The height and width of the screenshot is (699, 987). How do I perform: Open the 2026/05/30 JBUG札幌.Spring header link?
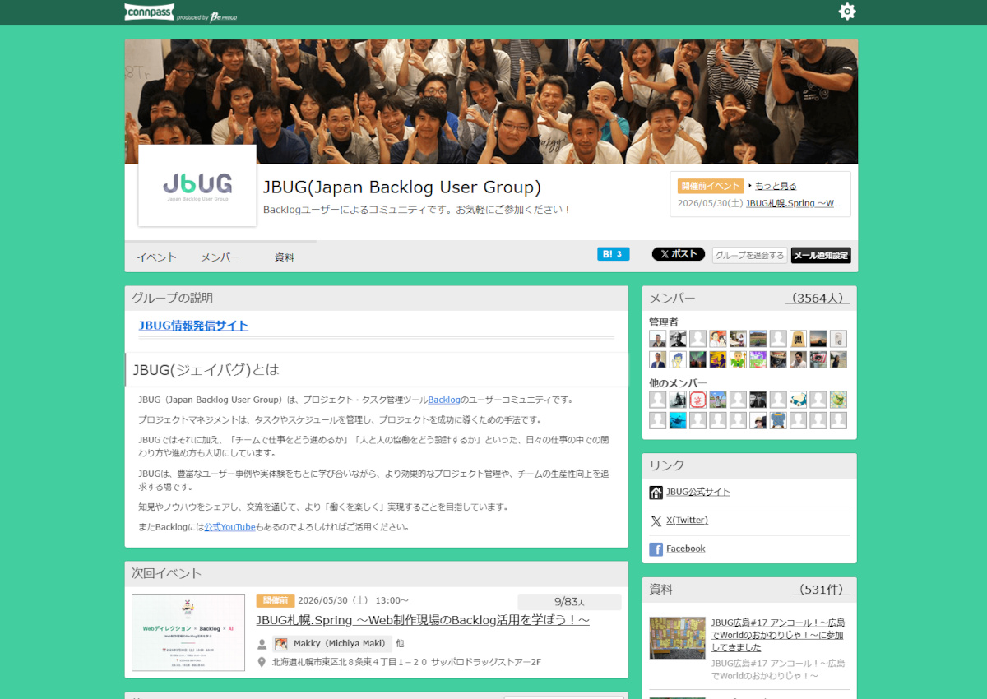[794, 203]
